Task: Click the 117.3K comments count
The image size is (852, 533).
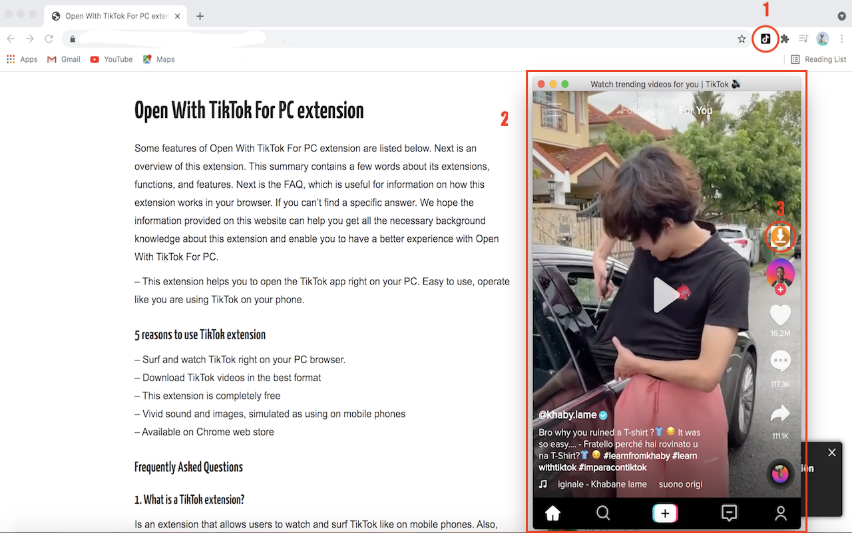Action: [x=780, y=384]
